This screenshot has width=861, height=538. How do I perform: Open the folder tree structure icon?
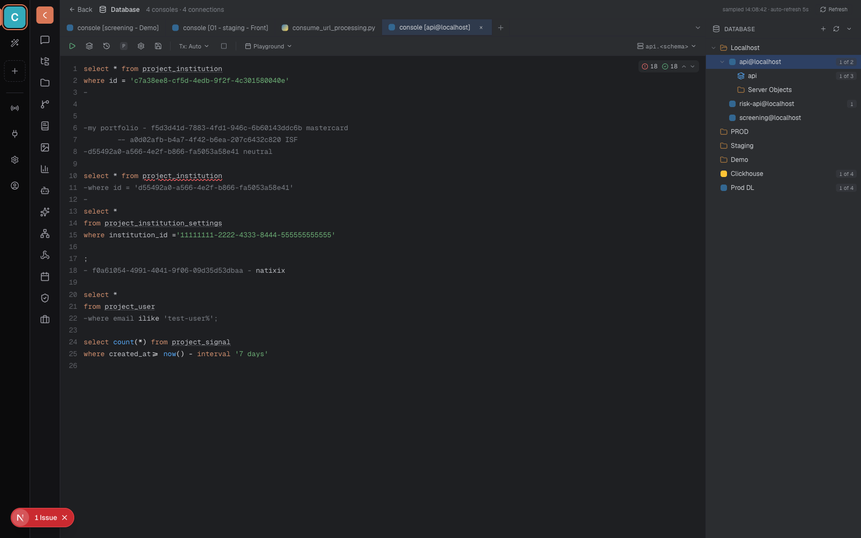pos(45,61)
